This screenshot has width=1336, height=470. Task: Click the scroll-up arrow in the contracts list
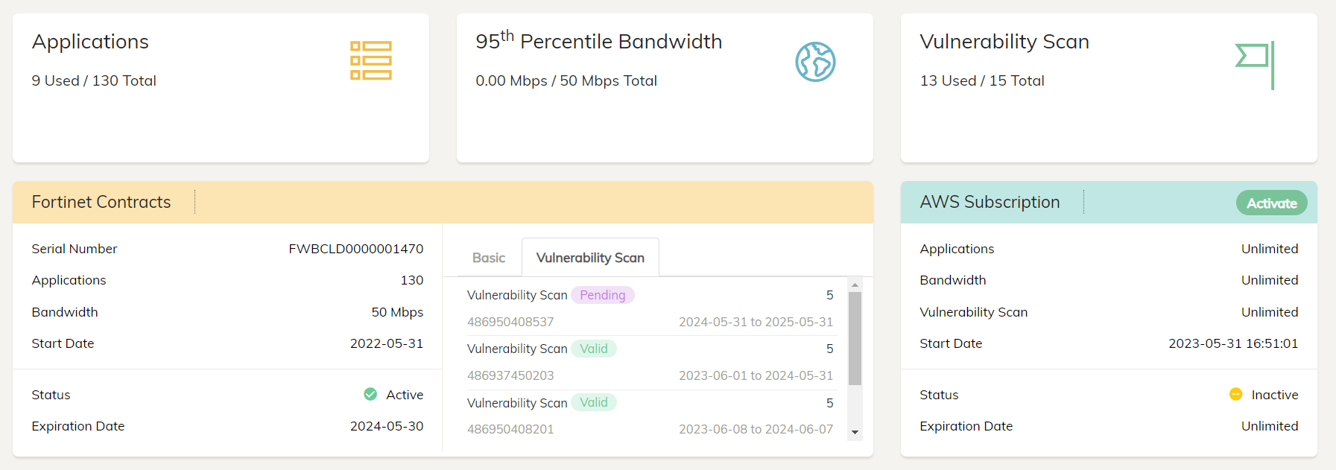click(x=855, y=285)
